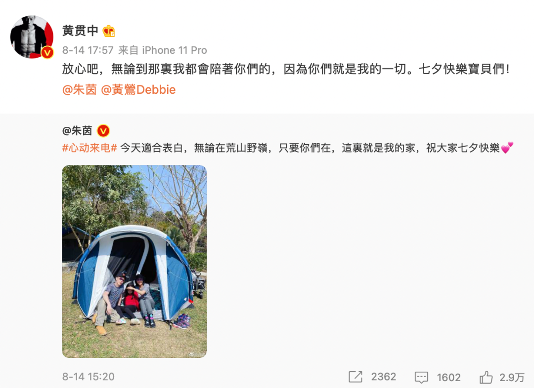Image resolution: width=534 pixels, height=388 pixels.
Task: Click the verified V badge on avatar
Action: click(47, 52)
